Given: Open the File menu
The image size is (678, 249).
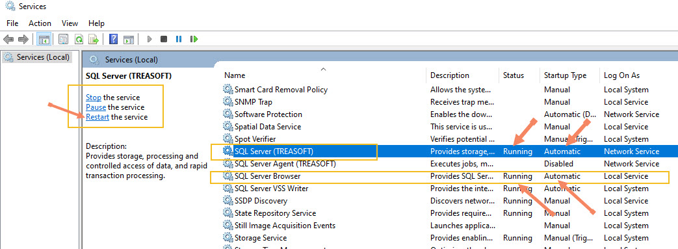Looking at the screenshot, I should pos(12,23).
